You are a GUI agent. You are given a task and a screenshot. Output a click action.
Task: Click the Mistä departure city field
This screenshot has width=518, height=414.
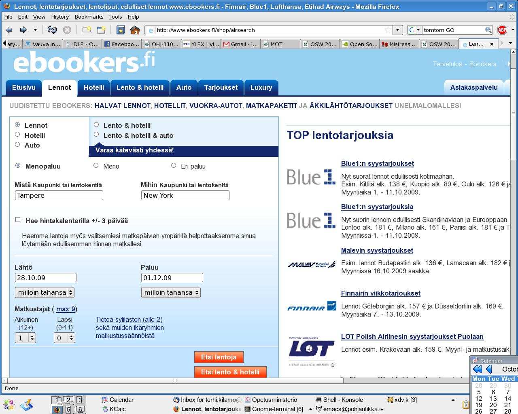(x=59, y=195)
